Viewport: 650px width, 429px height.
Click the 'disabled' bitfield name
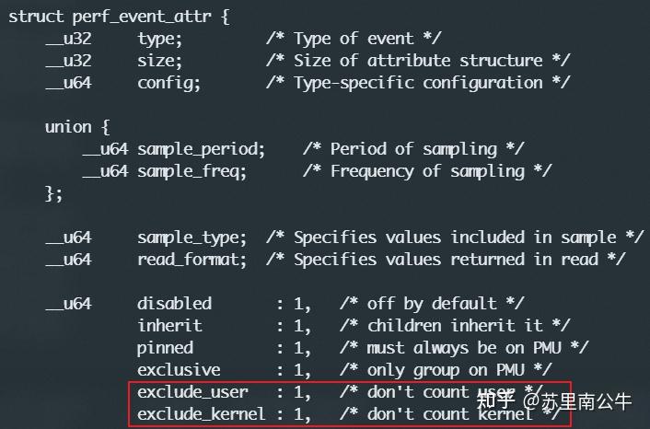pos(174,304)
